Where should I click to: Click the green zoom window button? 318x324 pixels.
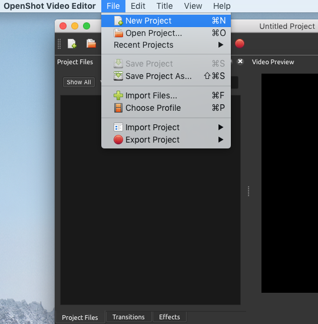point(87,26)
